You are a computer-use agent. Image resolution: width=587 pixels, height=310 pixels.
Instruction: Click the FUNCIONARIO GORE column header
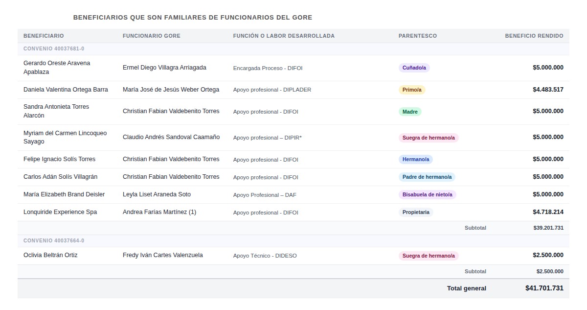151,36
